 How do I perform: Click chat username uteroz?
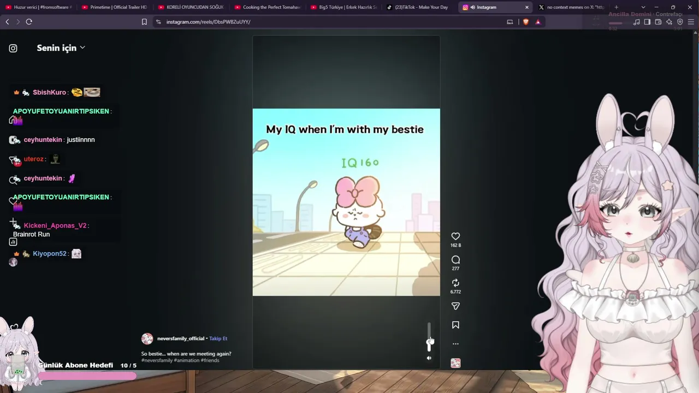[x=33, y=159]
